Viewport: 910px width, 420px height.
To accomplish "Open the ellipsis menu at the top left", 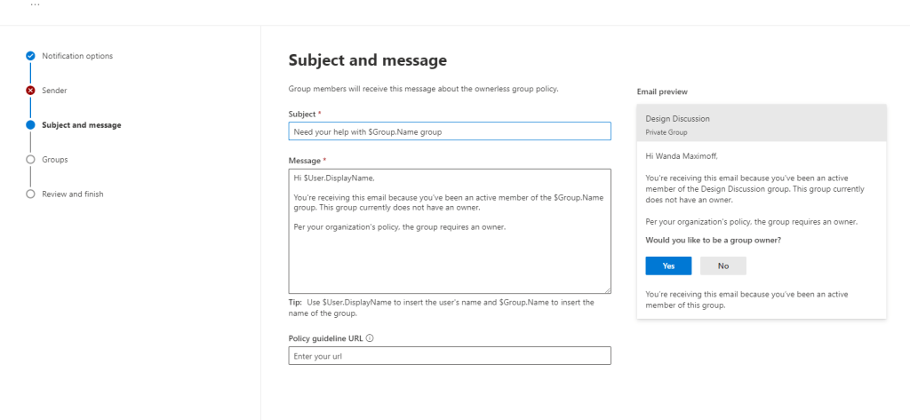I will (35, 4).
